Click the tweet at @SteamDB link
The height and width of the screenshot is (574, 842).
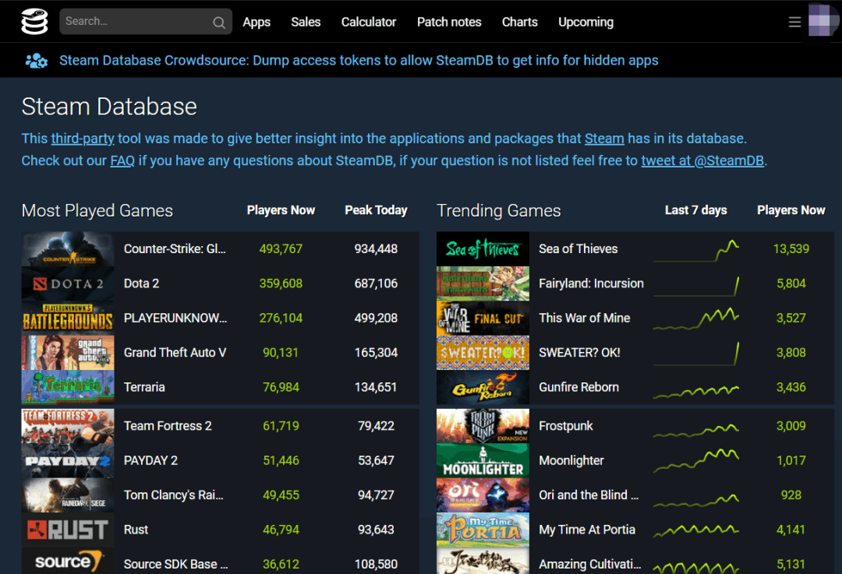[702, 160]
